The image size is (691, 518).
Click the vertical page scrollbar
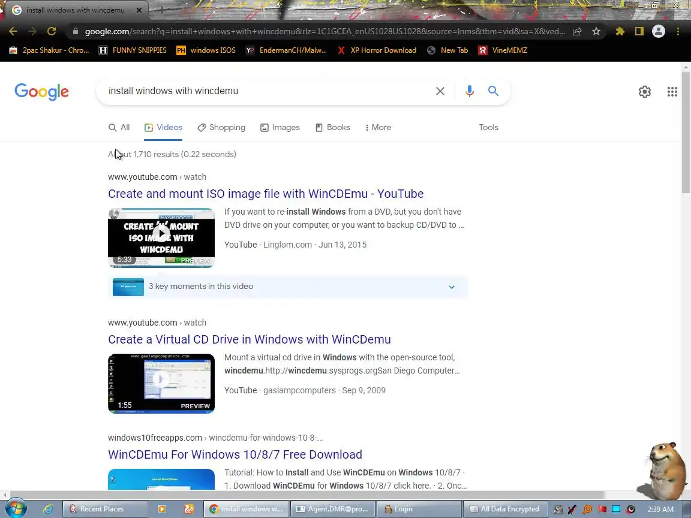coord(686,132)
